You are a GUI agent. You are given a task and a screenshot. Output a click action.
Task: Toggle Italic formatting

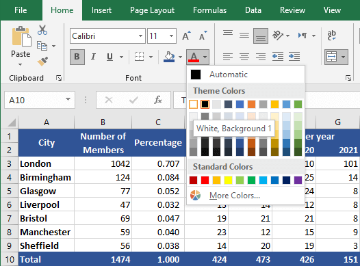(x=93, y=57)
